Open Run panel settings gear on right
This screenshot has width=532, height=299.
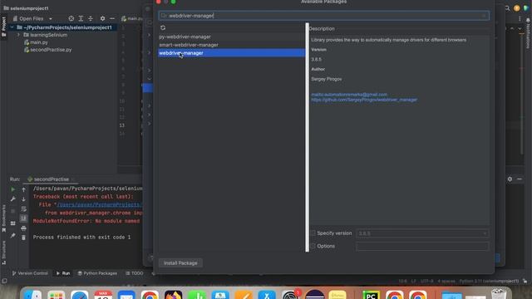coord(510,179)
